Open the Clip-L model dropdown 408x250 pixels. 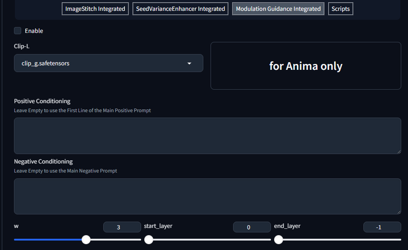tap(109, 63)
